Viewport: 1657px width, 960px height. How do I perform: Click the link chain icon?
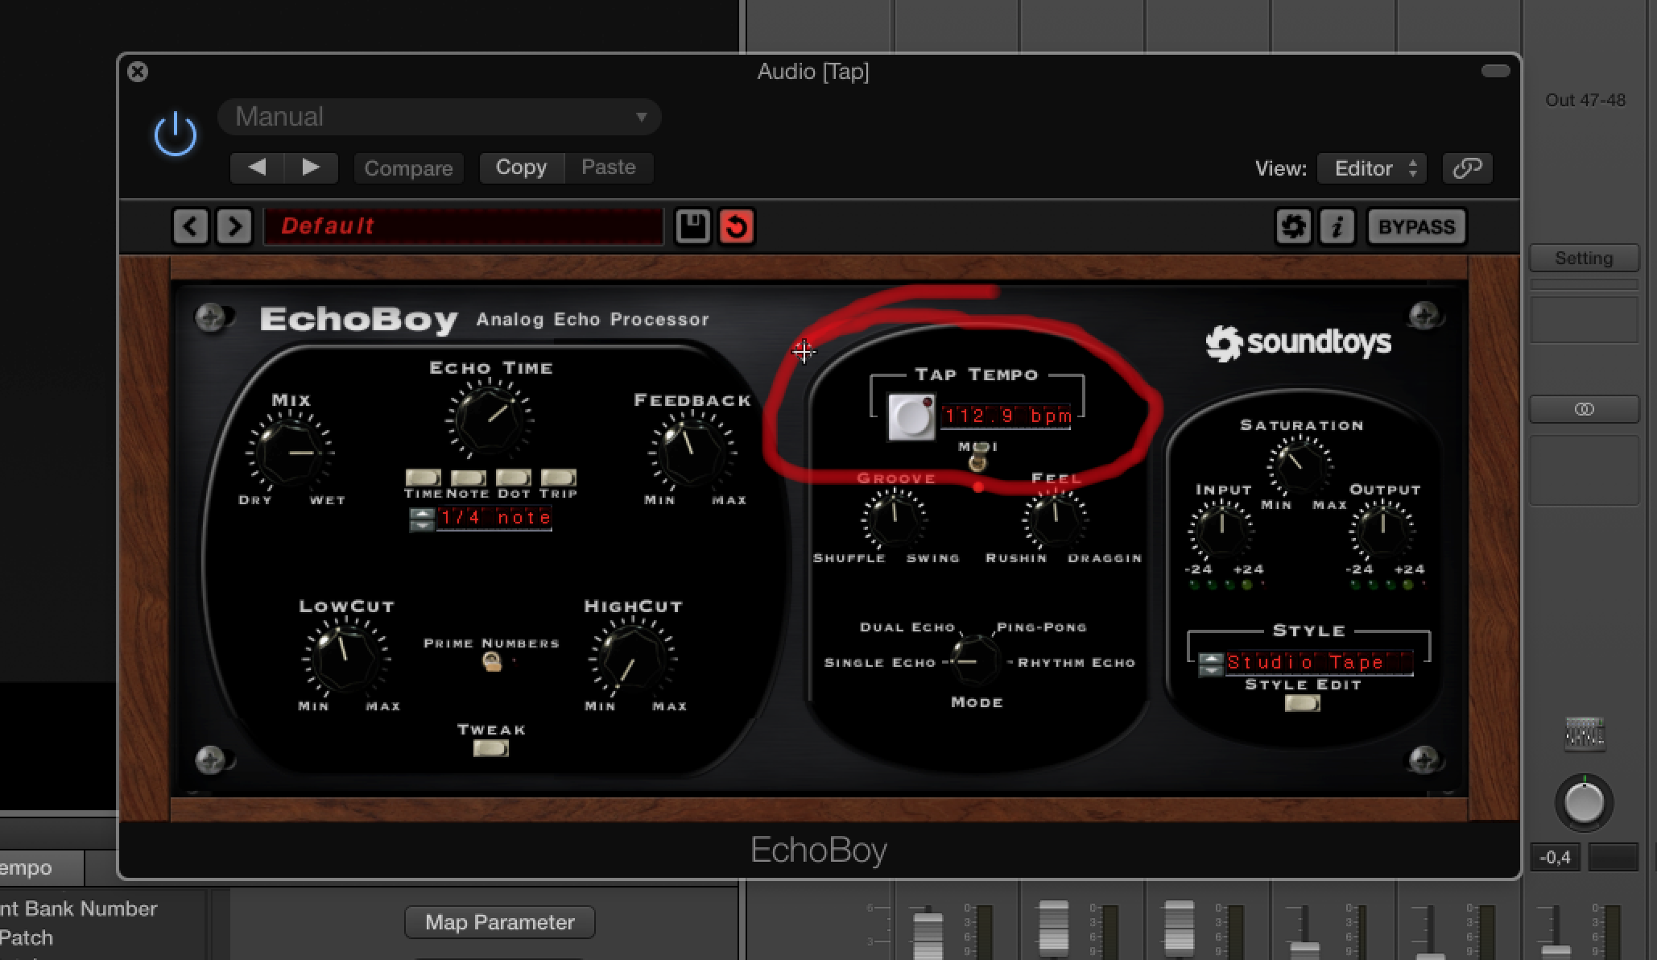pyautogui.click(x=1467, y=168)
